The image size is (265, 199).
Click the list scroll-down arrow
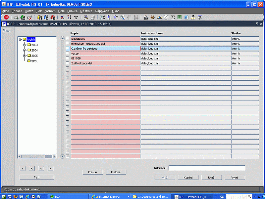pos(63,156)
